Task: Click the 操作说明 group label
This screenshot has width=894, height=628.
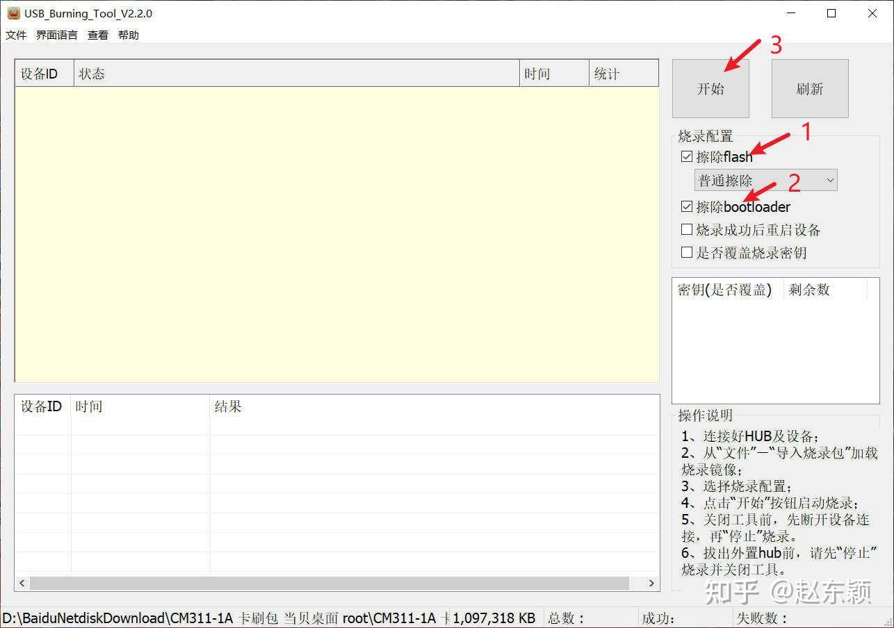Action: pos(706,415)
